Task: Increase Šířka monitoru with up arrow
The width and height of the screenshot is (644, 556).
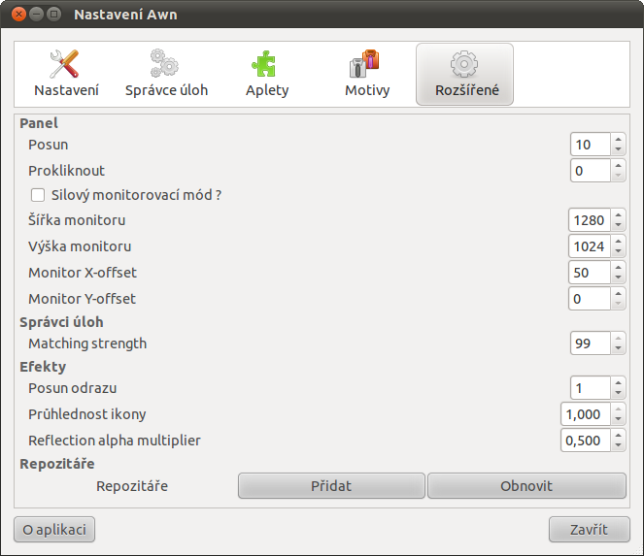Action: click(x=618, y=215)
